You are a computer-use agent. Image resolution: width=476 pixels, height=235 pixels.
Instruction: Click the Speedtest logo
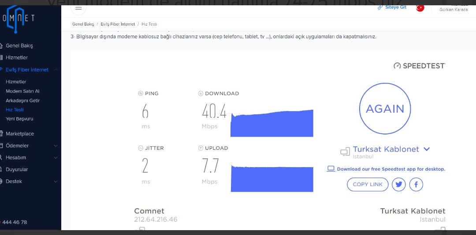[x=420, y=66]
